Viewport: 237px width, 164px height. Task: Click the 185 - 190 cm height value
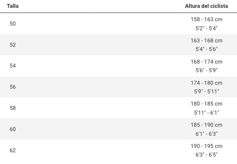pos(206,125)
